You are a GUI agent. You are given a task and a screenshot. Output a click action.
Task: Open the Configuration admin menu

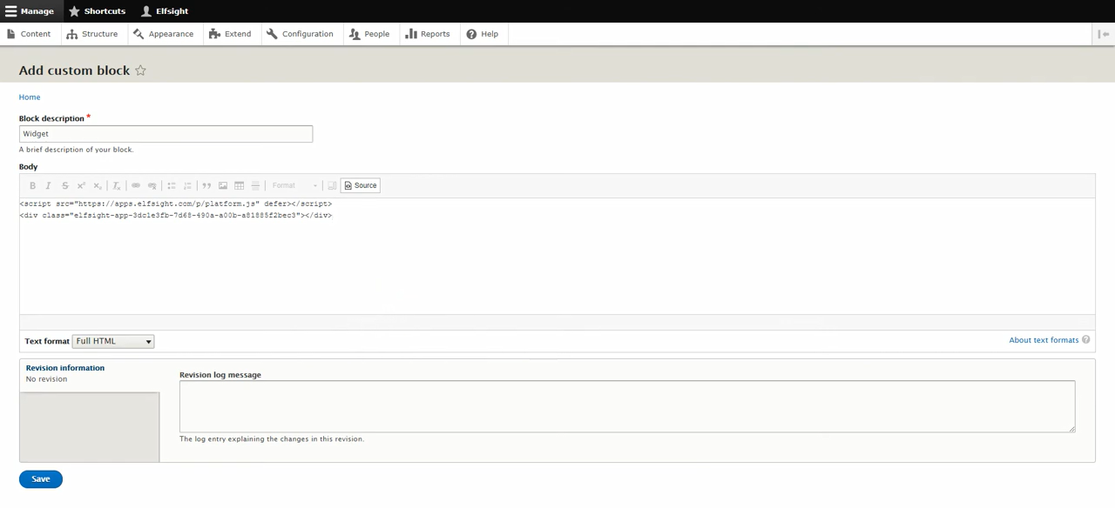[301, 34]
